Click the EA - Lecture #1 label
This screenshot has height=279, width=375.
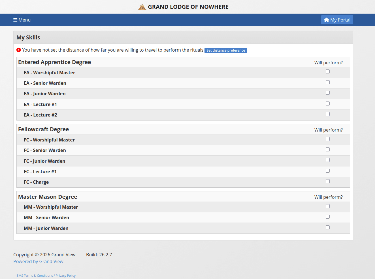tap(40, 104)
